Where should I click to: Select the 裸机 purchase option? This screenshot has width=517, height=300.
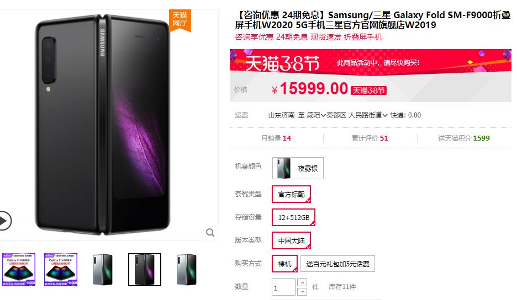tap(284, 264)
